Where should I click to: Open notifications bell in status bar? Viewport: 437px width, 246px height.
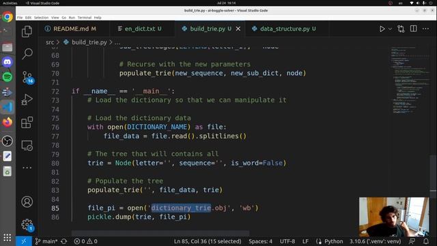(x=426, y=241)
